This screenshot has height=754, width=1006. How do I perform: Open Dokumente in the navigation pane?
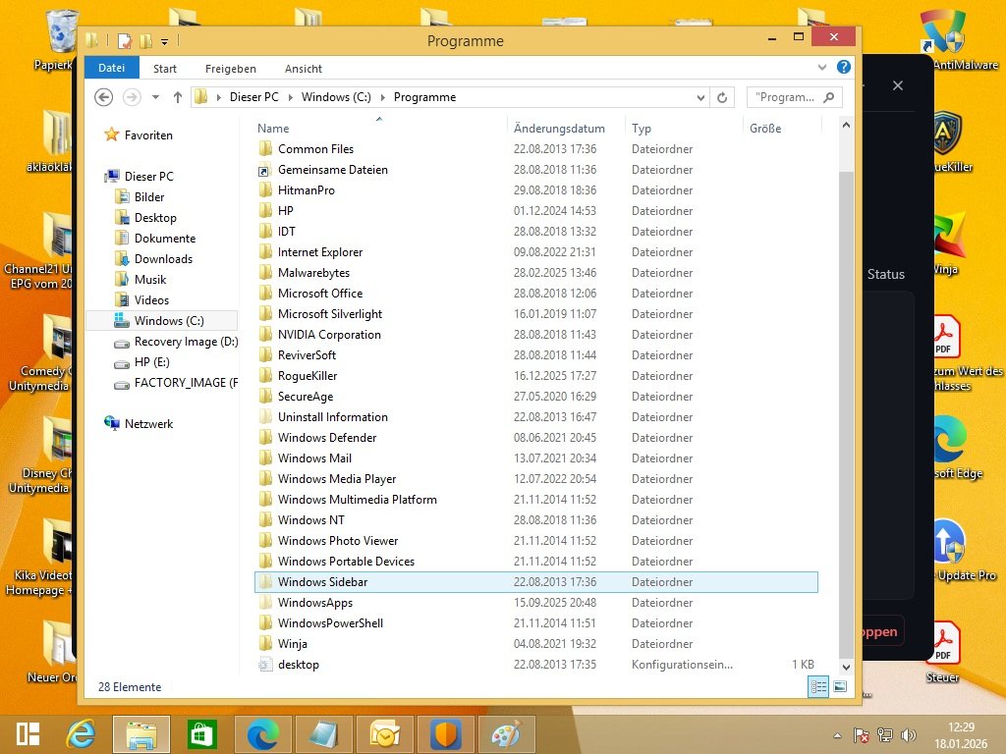point(164,239)
